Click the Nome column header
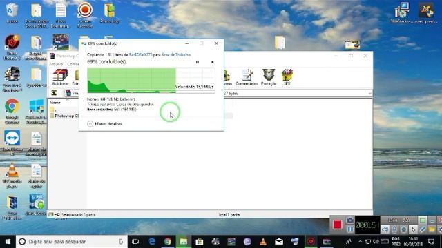Screen dimensions: 442x248 (55, 103)
